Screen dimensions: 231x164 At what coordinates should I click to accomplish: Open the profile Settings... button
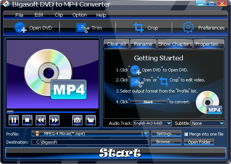(166, 134)
